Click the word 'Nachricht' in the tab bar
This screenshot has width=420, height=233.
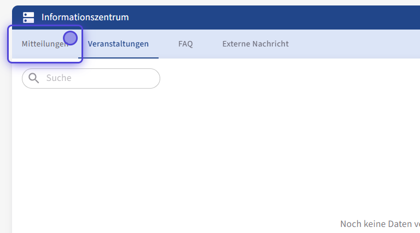pos(270,44)
